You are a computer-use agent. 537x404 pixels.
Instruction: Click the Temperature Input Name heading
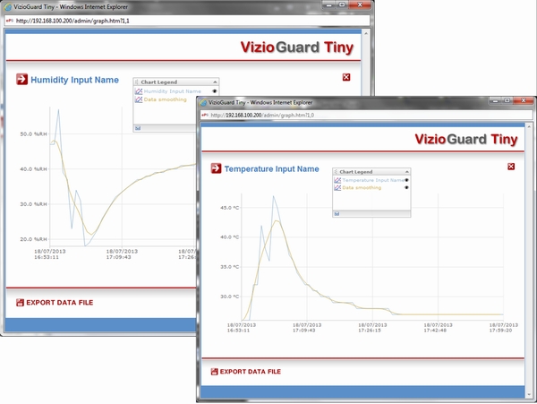tap(271, 169)
